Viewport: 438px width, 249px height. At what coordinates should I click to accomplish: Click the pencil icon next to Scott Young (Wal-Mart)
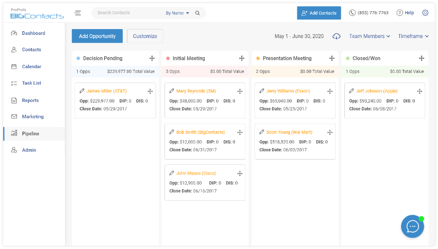tap(262, 132)
